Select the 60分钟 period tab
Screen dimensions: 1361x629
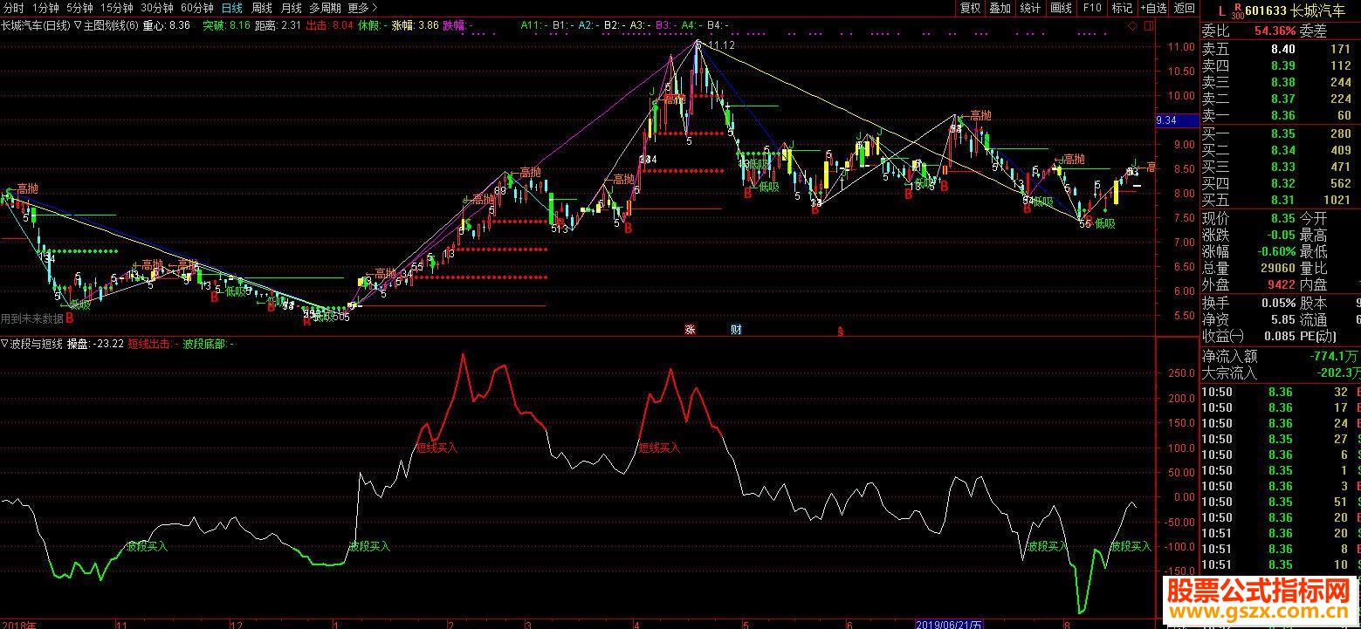pyautogui.click(x=197, y=8)
